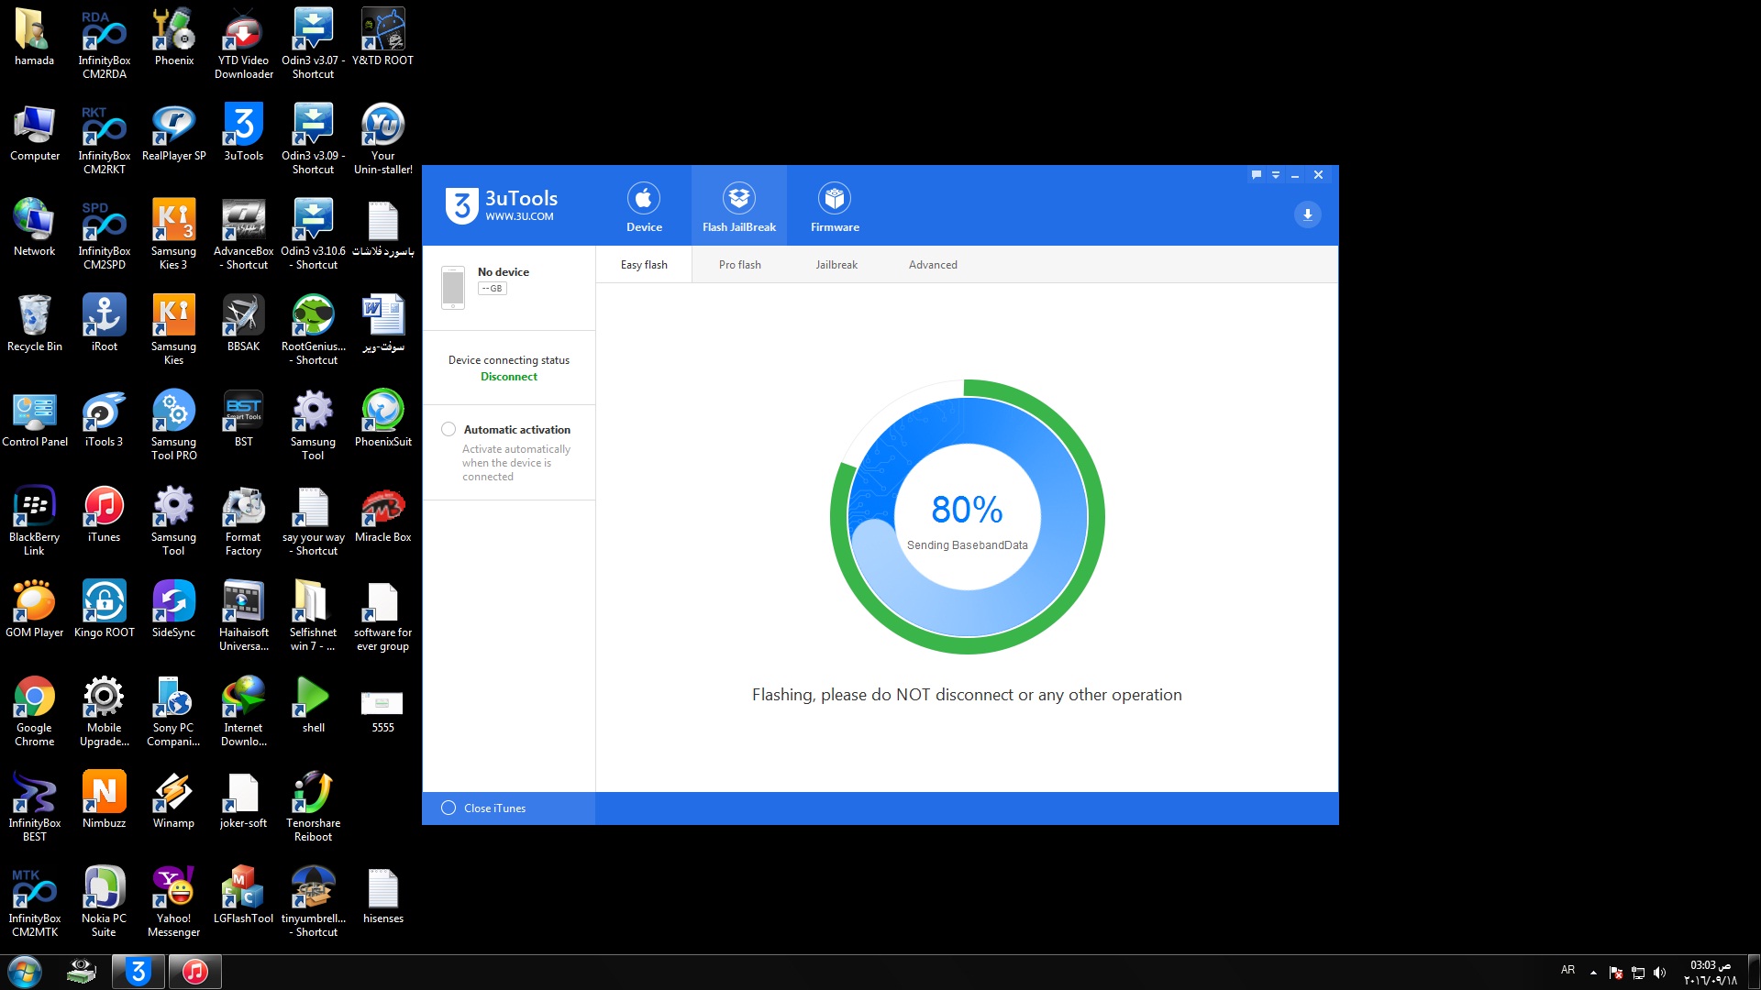This screenshot has width=1761, height=990.
Task: Select the Yahoo! Messenger desktop icon
Action: (x=174, y=900)
